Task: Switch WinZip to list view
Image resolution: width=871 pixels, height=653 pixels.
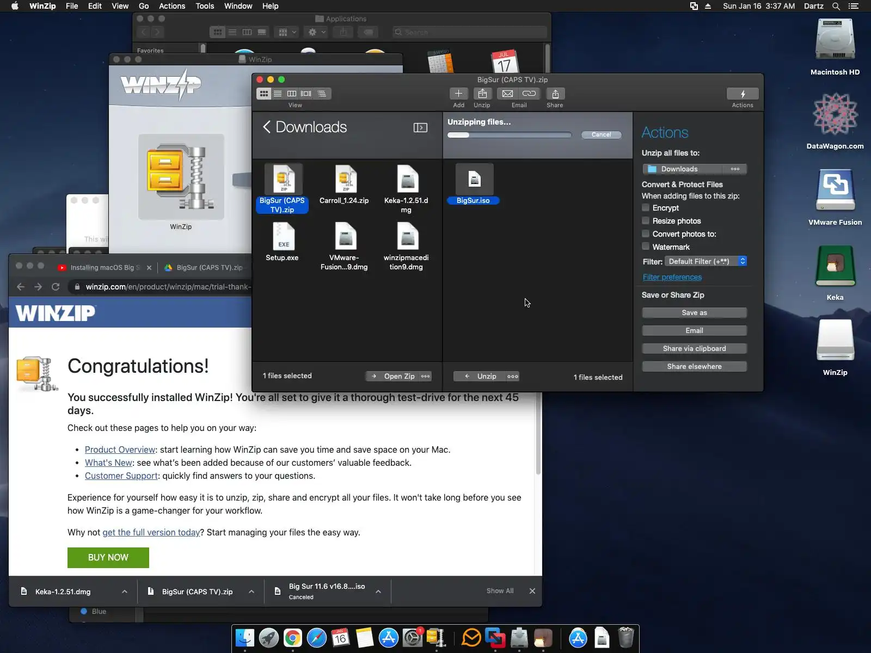Action: pos(278,94)
